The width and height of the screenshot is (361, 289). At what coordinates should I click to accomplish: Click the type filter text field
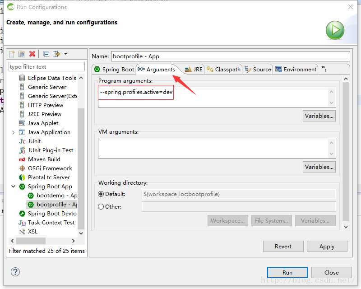coord(46,67)
